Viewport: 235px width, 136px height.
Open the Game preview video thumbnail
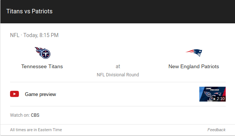tap(212, 94)
